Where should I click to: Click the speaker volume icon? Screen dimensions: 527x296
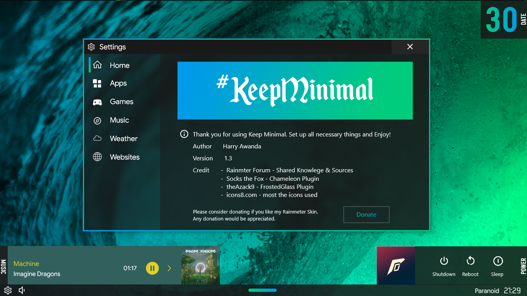(x=22, y=290)
